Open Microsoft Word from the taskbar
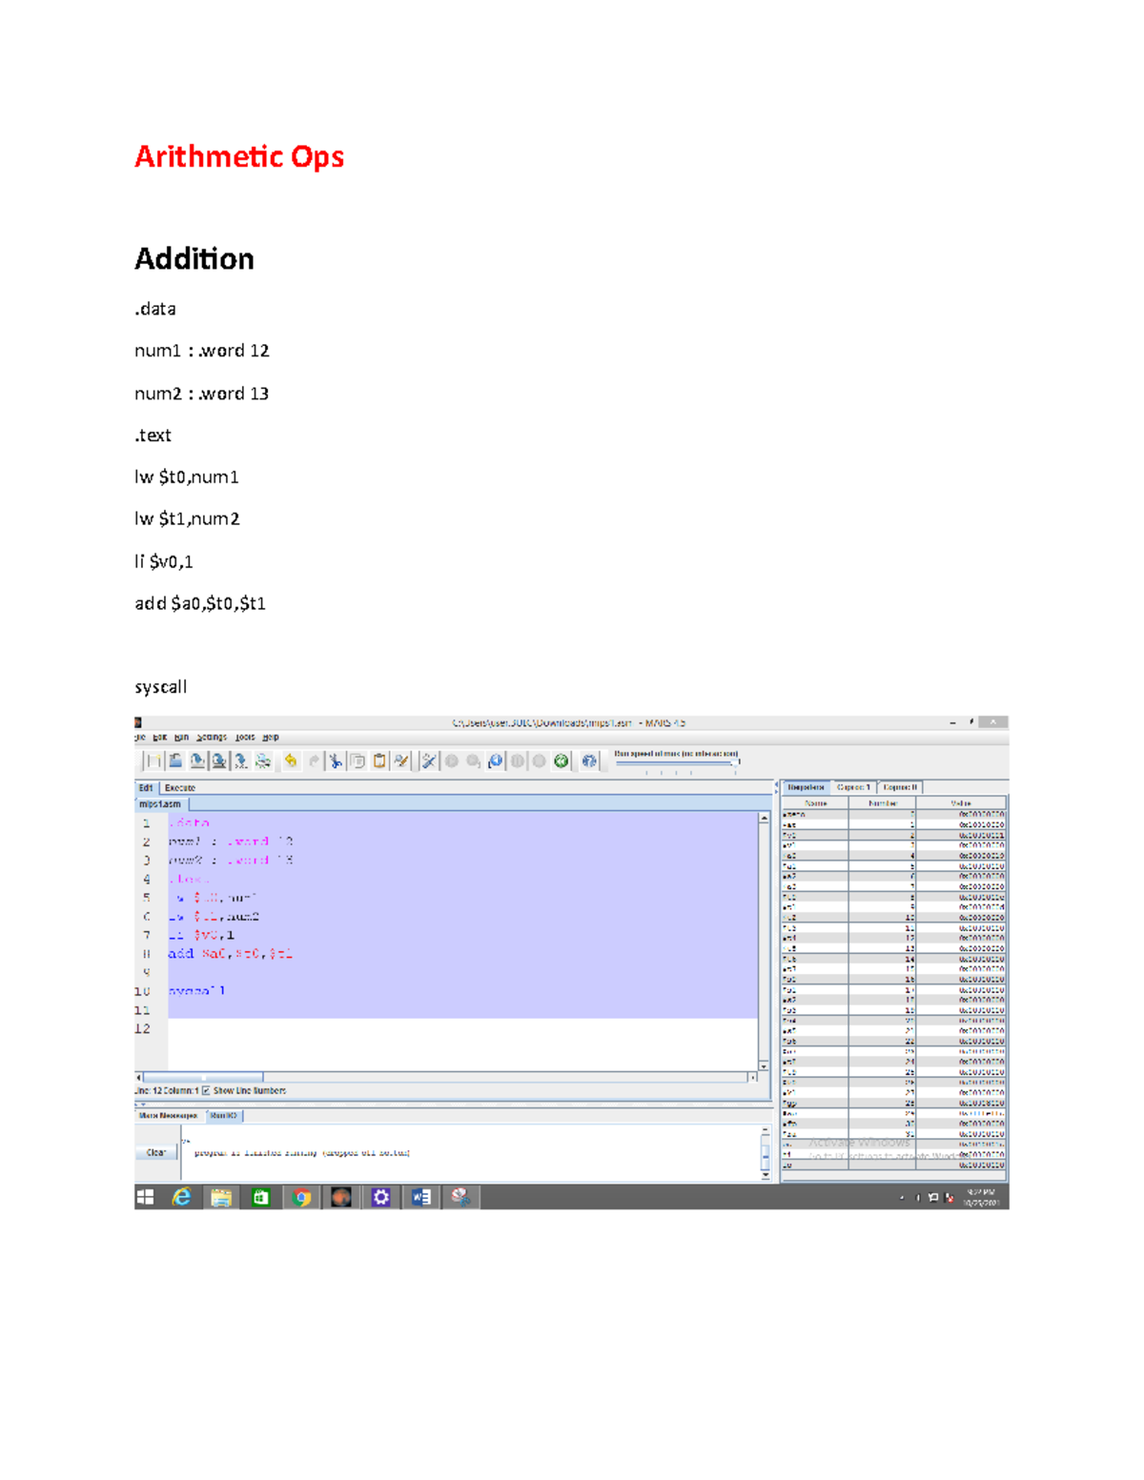Image resolution: width=1144 pixels, height=1480 pixels. pyautogui.click(x=421, y=1197)
